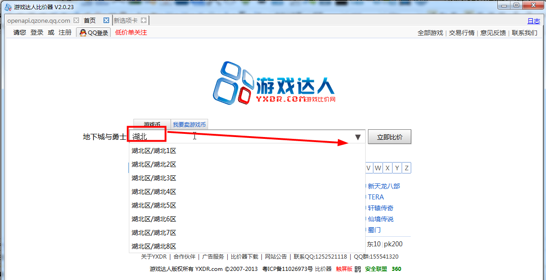The height and width of the screenshot is (280, 546).
Task: Open 广告服务 footer link
Action: [x=213, y=257]
